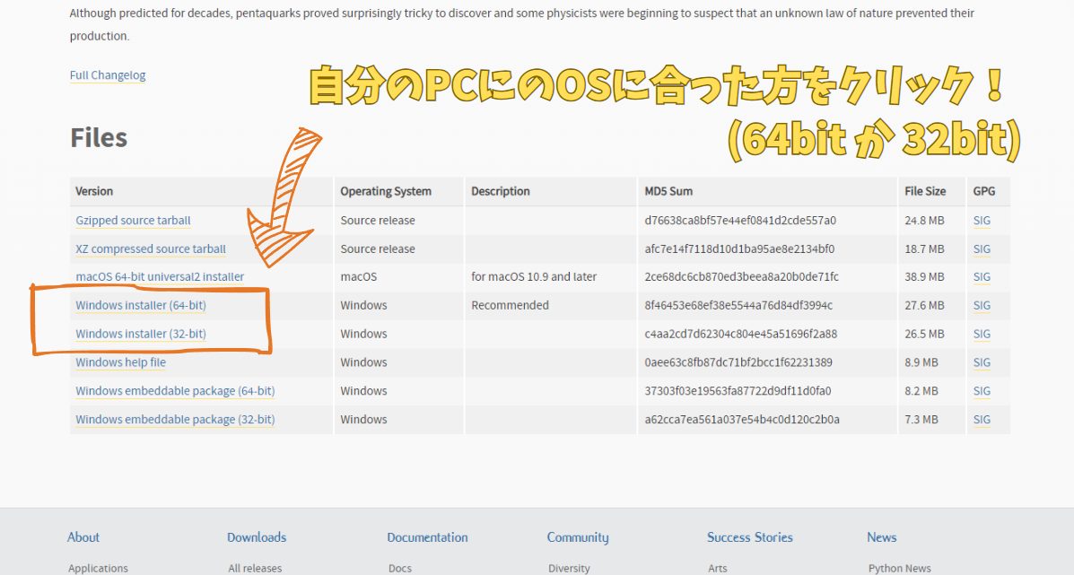Open SIG link for the macOS installer
This screenshot has width=1074, height=575.
(982, 277)
